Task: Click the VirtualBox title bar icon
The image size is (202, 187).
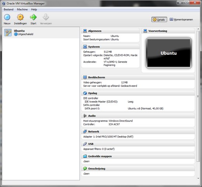Action: [x=4, y=3]
